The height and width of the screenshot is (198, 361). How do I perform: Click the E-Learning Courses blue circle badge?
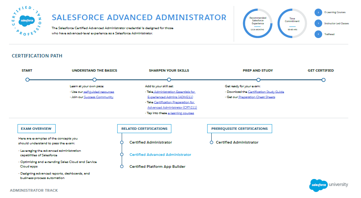click(x=318, y=12)
